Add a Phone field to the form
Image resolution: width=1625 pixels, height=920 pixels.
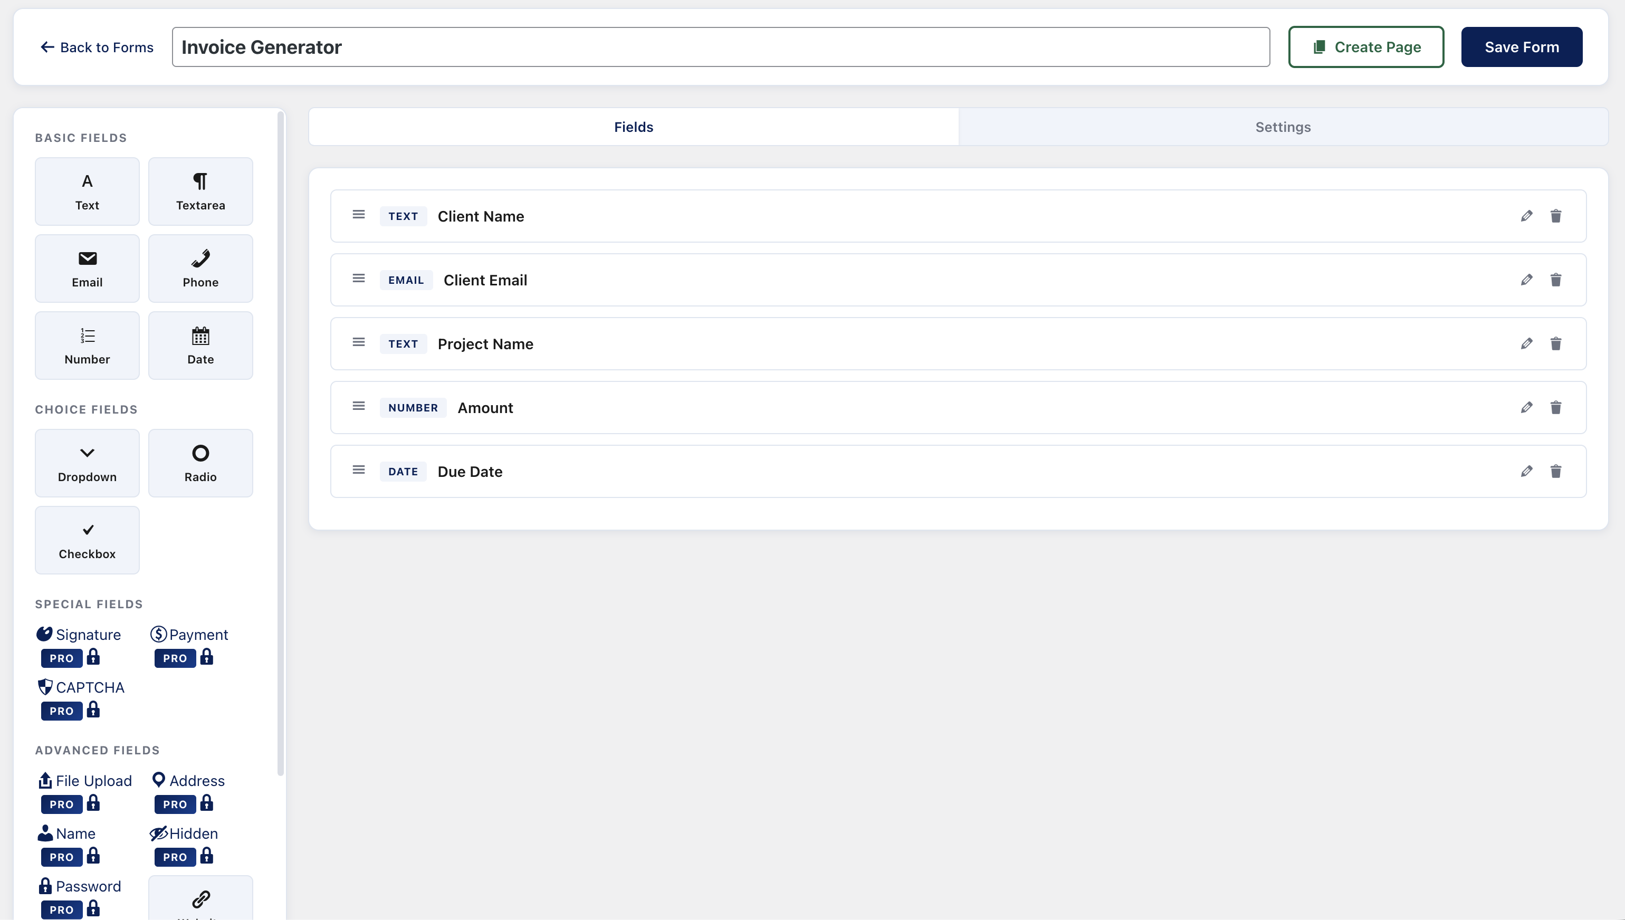pyautogui.click(x=200, y=268)
